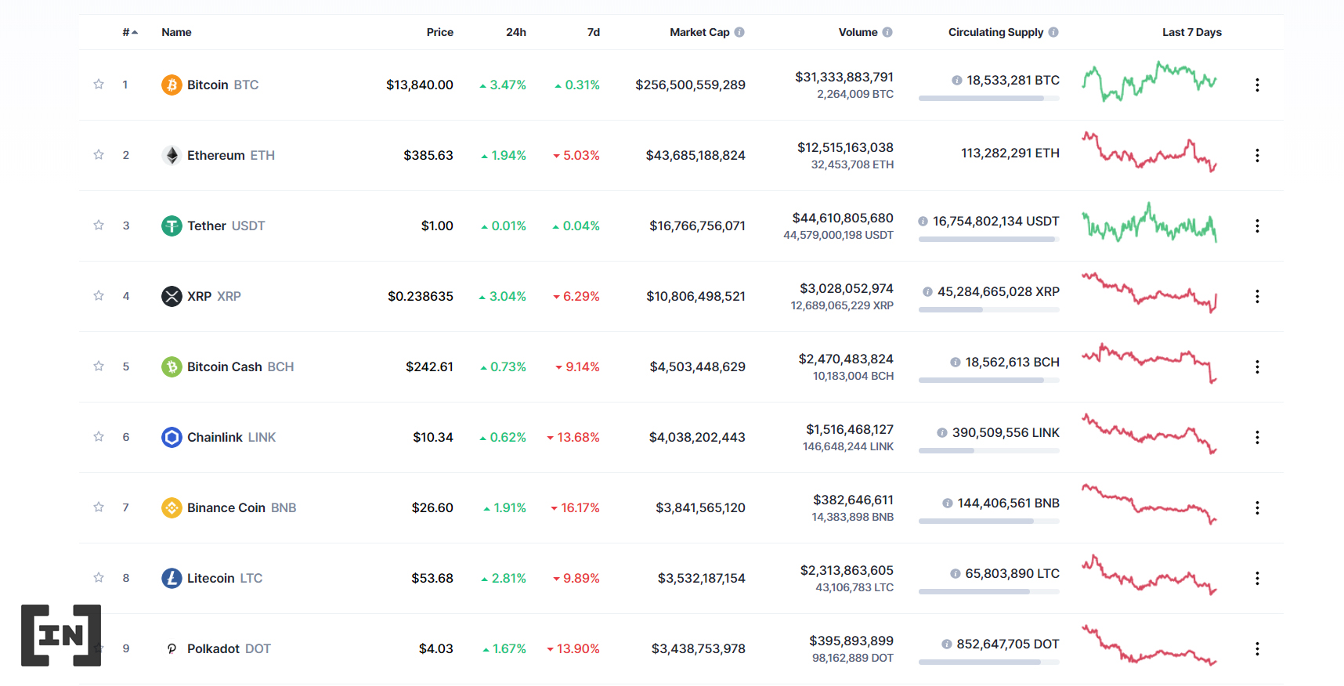Screen dimensions: 1344x686
Task: Open the Polkadot row options menu
Action: tap(1257, 648)
